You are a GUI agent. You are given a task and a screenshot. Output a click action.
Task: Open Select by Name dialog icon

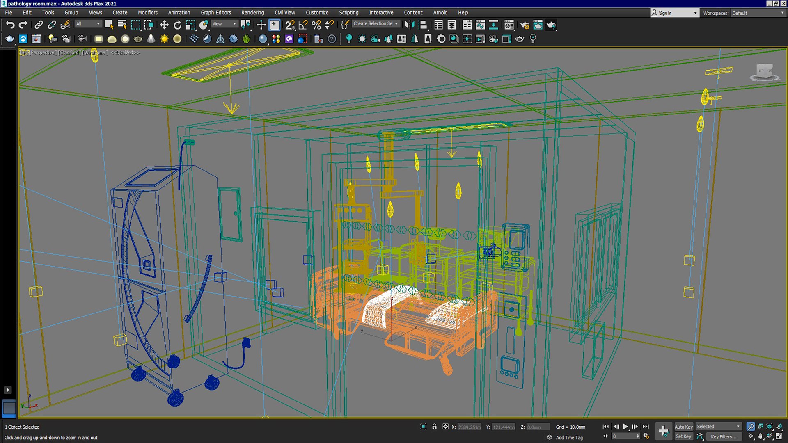point(122,25)
